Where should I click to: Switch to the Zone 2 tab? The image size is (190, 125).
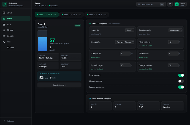click(x=72, y=15)
